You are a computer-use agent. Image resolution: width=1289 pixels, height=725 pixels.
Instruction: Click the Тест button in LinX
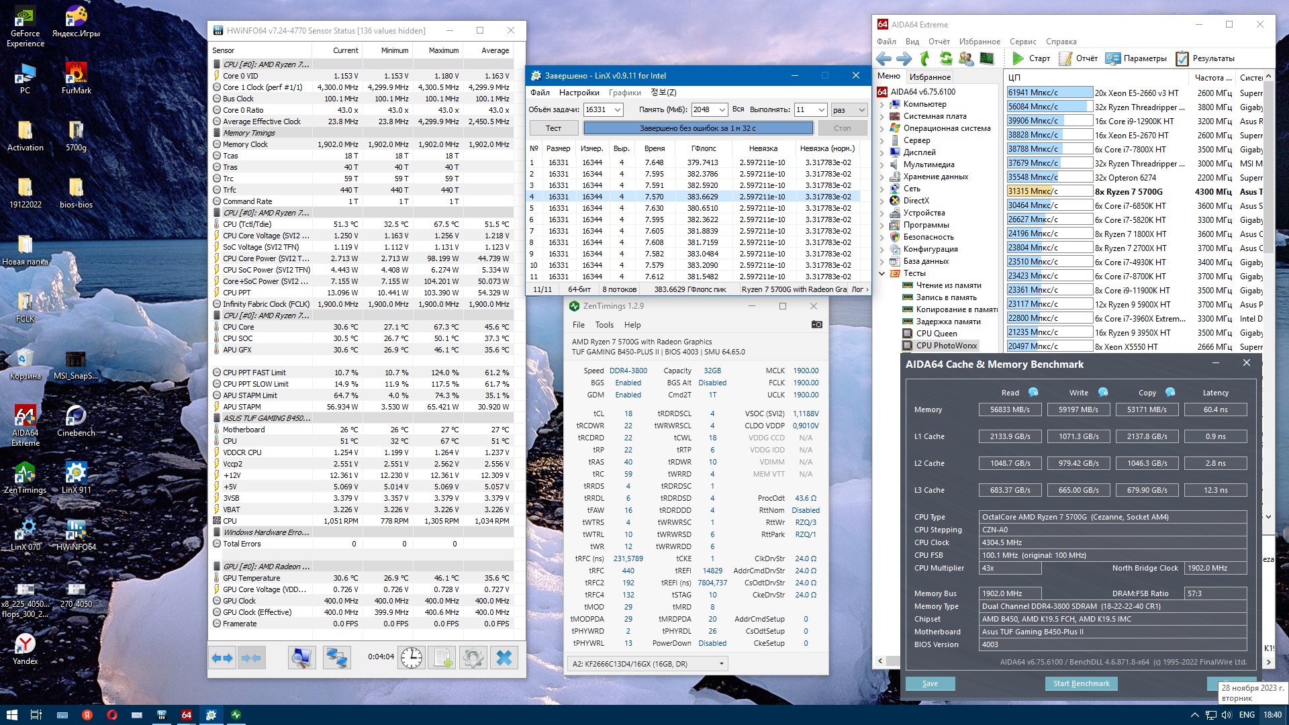point(553,128)
